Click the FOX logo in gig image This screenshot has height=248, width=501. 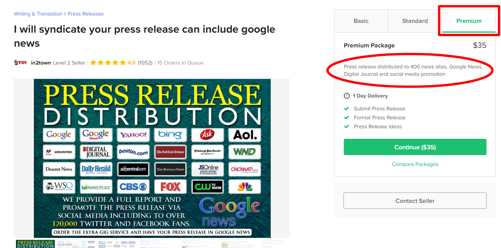click(x=171, y=187)
